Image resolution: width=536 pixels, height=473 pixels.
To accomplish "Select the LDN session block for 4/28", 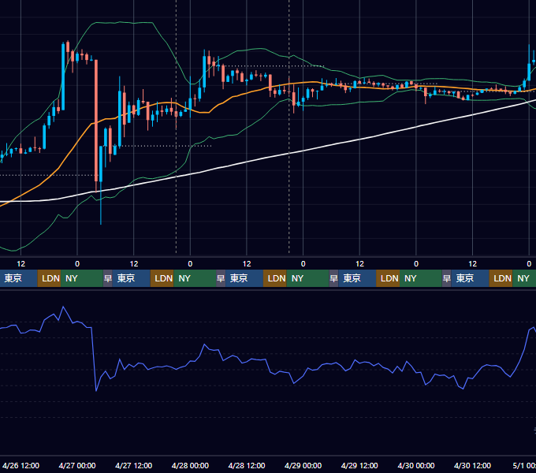I will pyautogui.click(x=275, y=278).
